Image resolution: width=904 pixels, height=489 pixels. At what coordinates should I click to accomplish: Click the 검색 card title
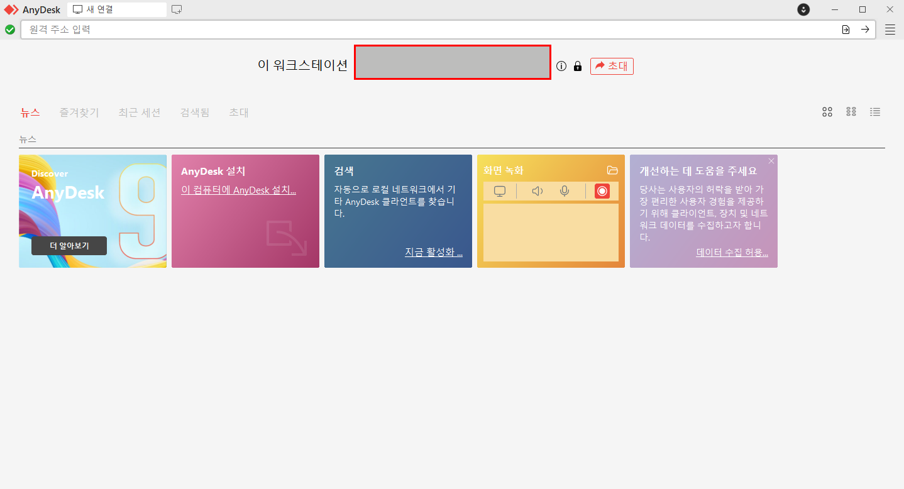coord(344,171)
